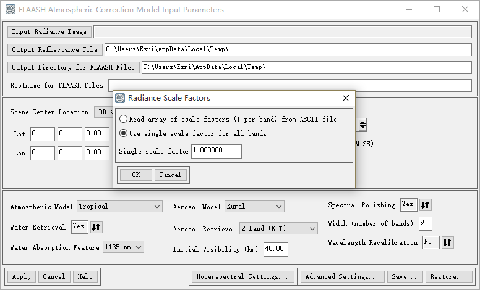480x290 pixels.
Task: Open the Water Absorption Feature dropdown
Action: point(124,247)
